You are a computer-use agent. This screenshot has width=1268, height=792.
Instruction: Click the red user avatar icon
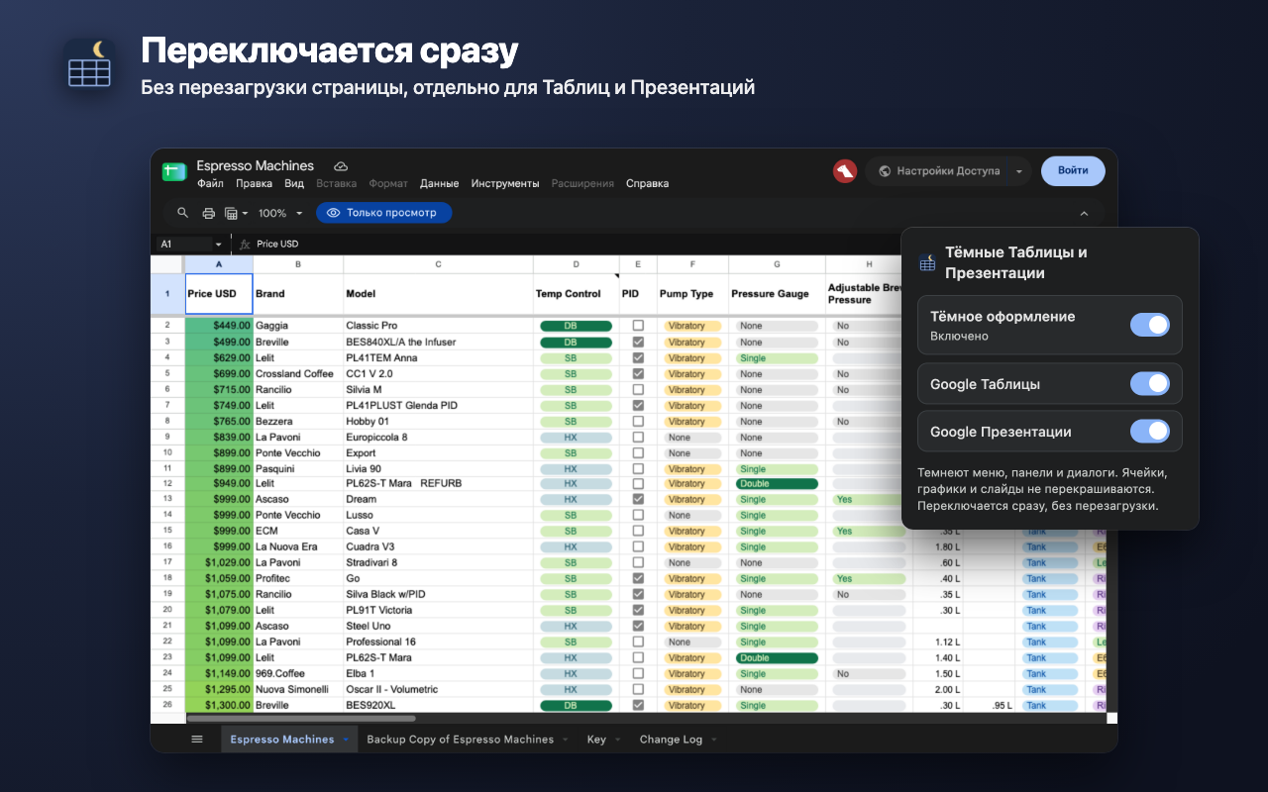pyautogui.click(x=845, y=171)
